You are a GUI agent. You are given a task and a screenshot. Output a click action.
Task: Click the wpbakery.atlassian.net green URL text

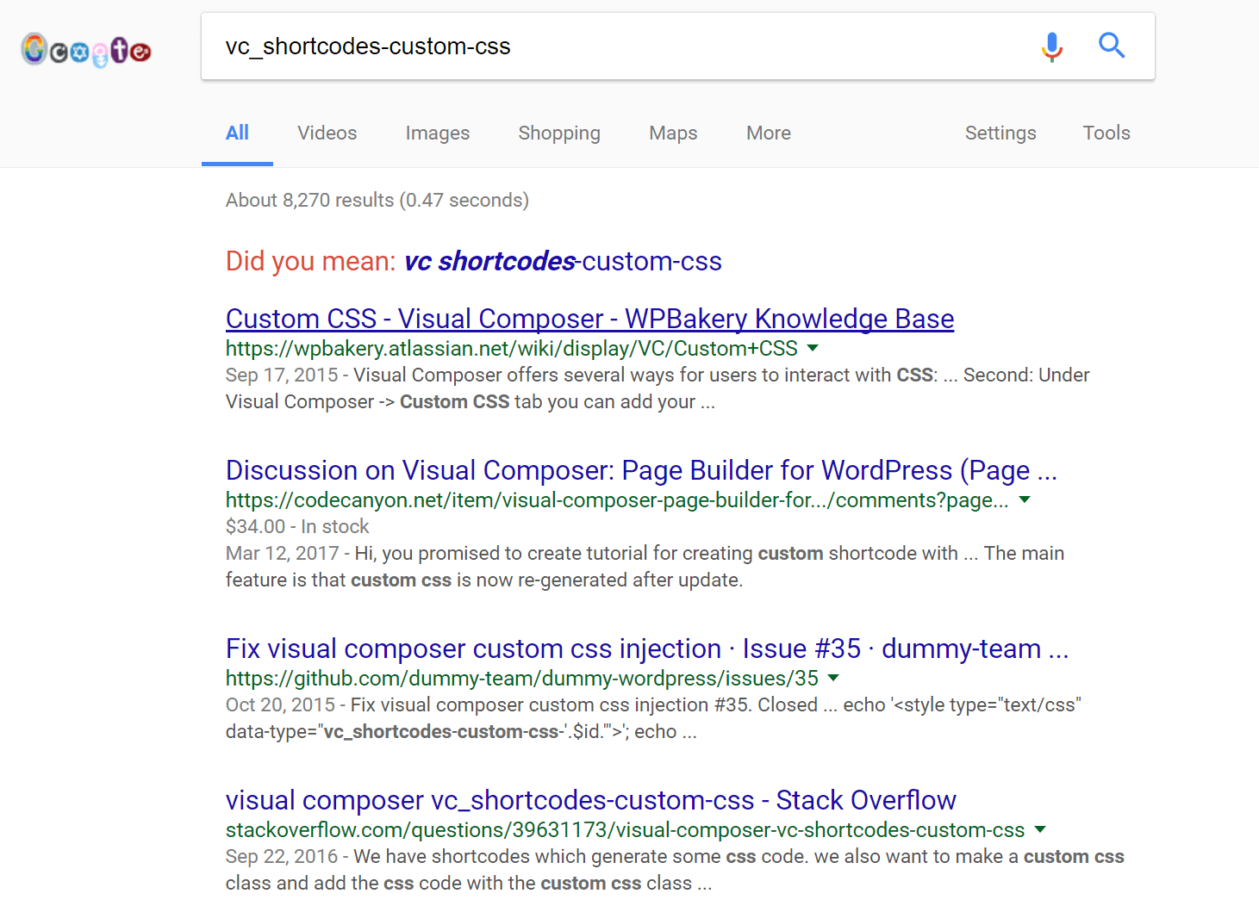[512, 349]
